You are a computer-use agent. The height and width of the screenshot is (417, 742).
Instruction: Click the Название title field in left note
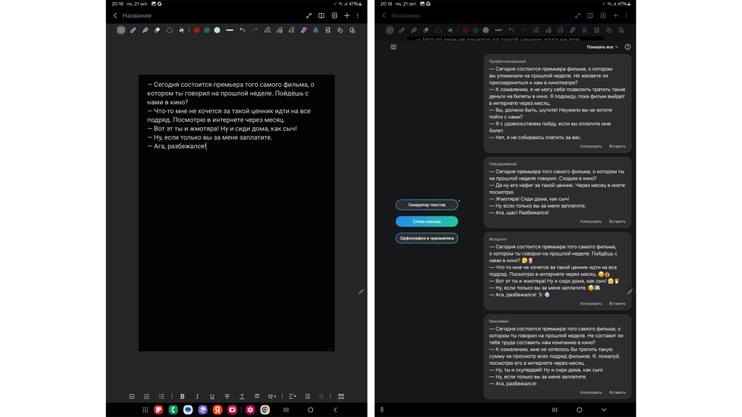click(x=137, y=15)
